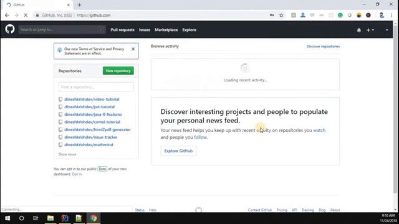This screenshot has height=224, width=399.
Task: Click Chrome icon on taskbar
Action: 94,218
